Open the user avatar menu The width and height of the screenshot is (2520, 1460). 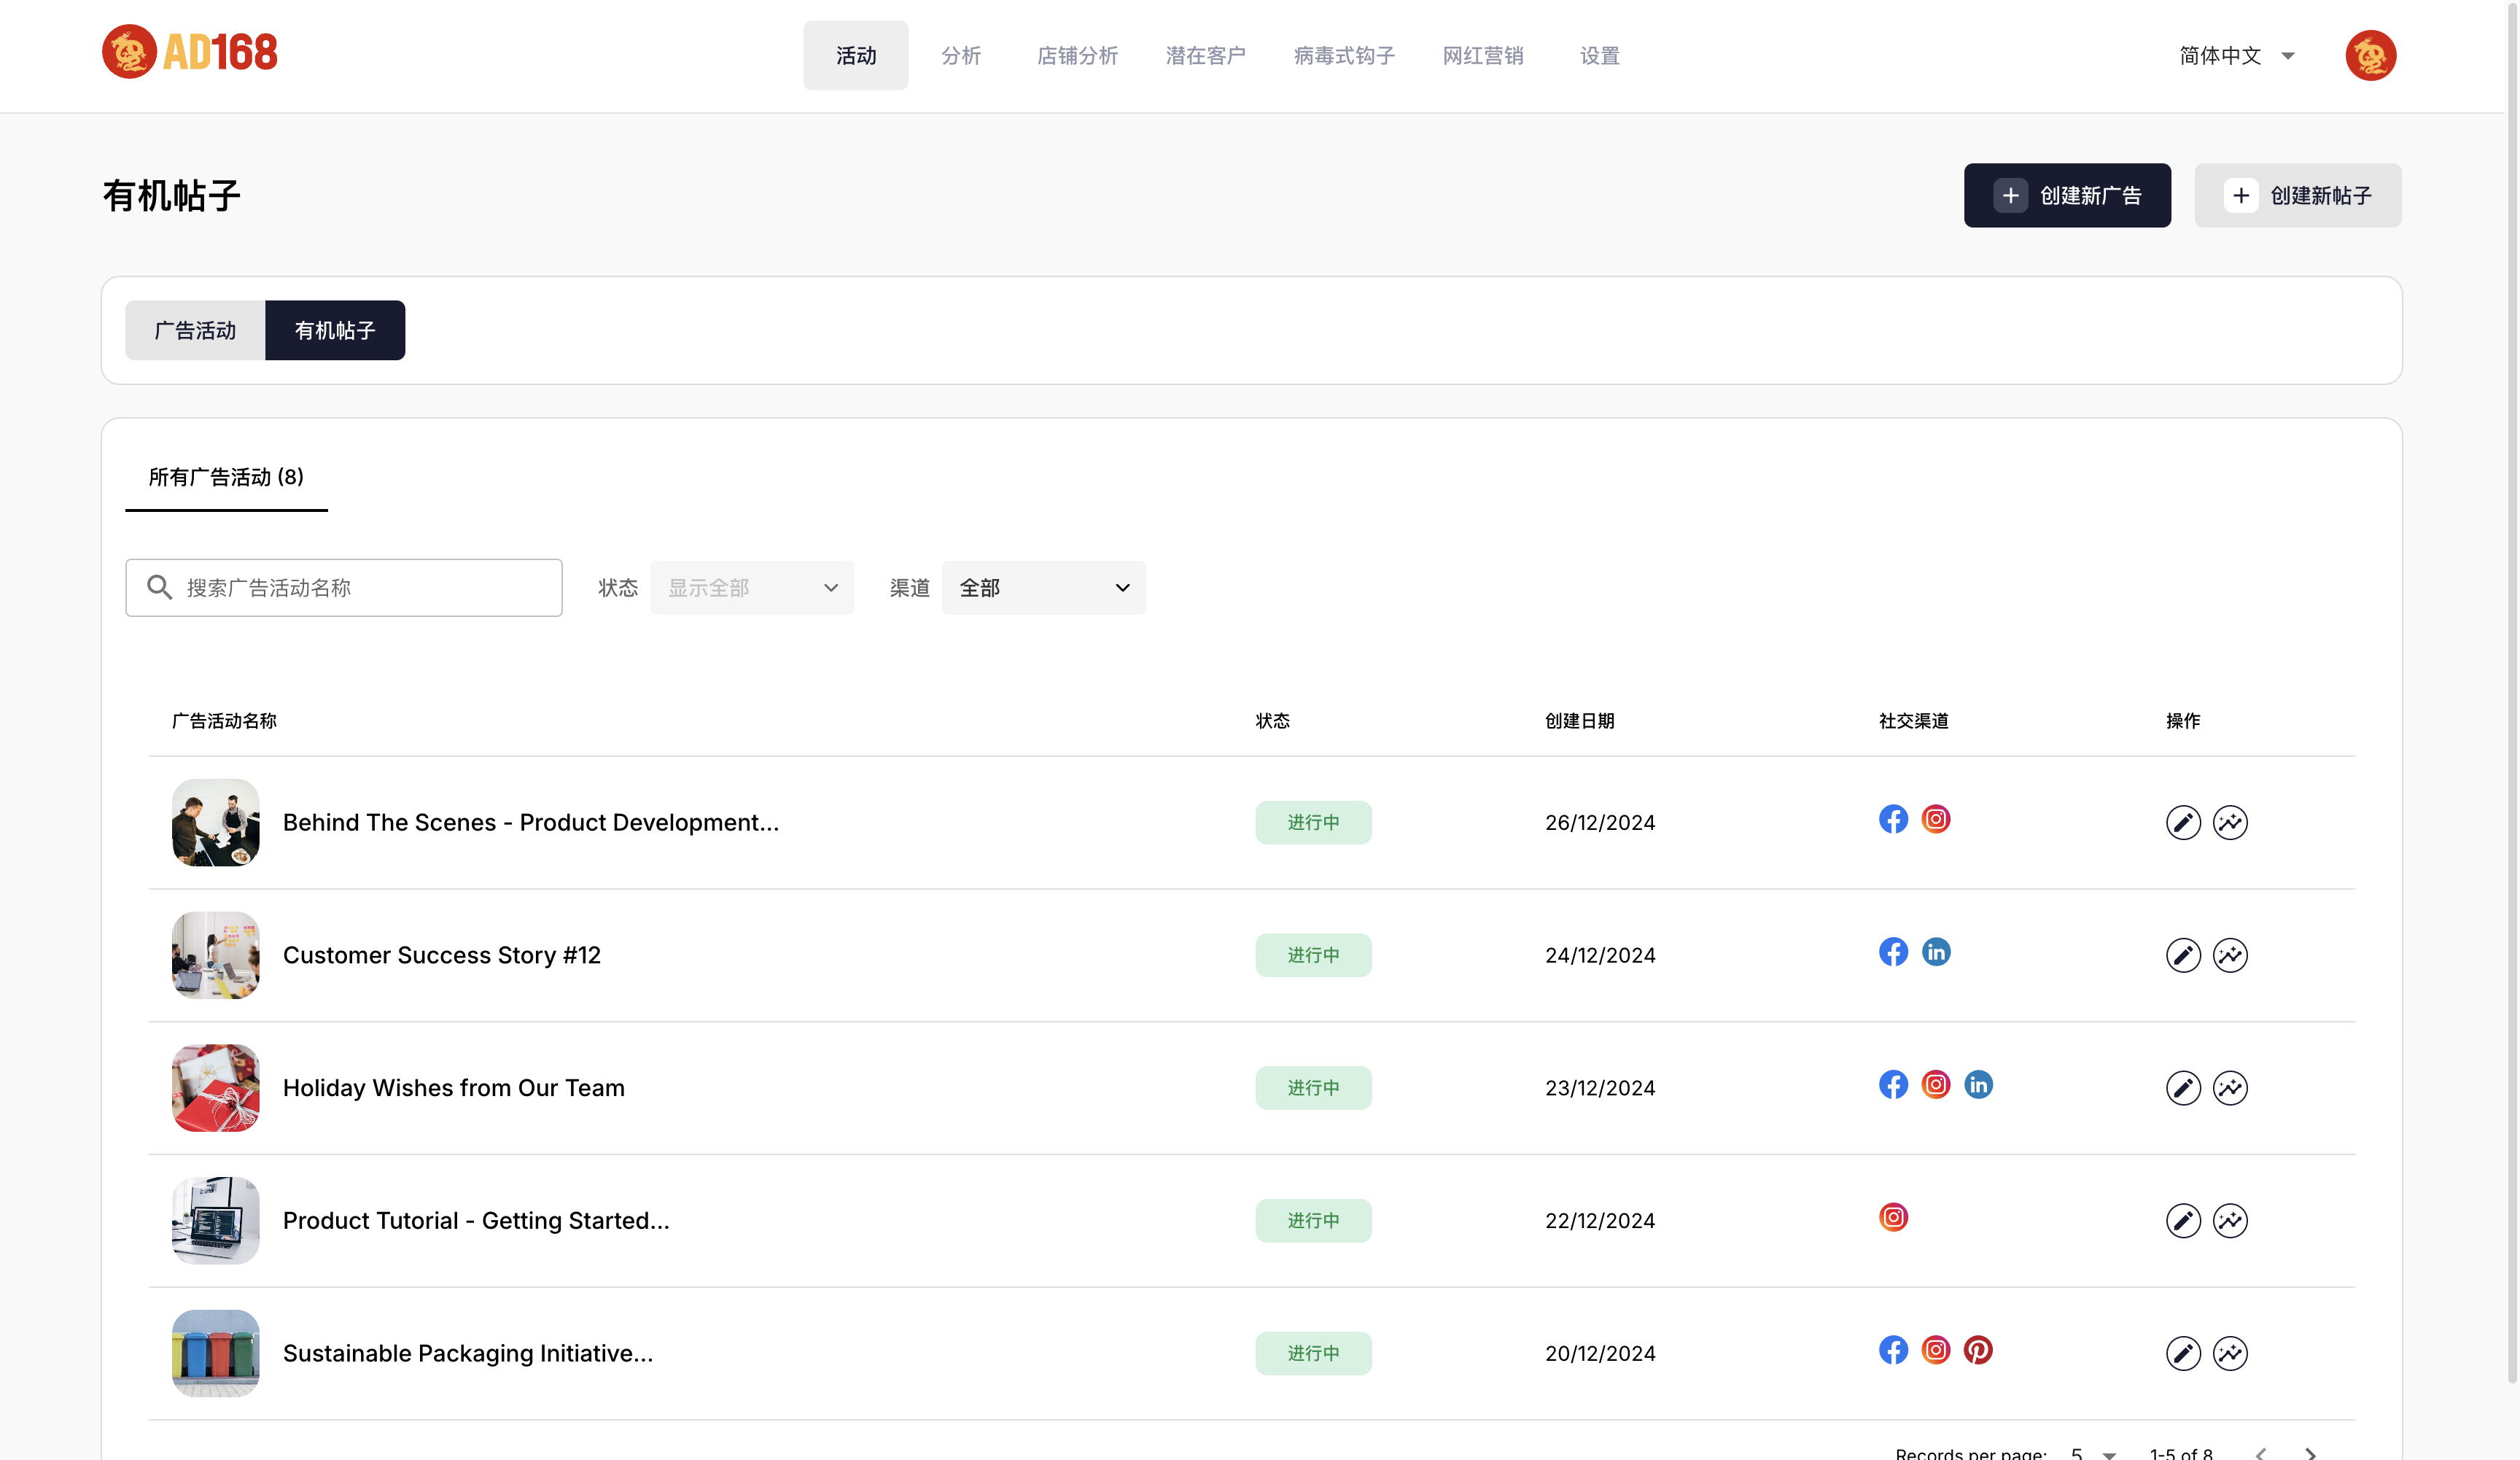click(2370, 55)
